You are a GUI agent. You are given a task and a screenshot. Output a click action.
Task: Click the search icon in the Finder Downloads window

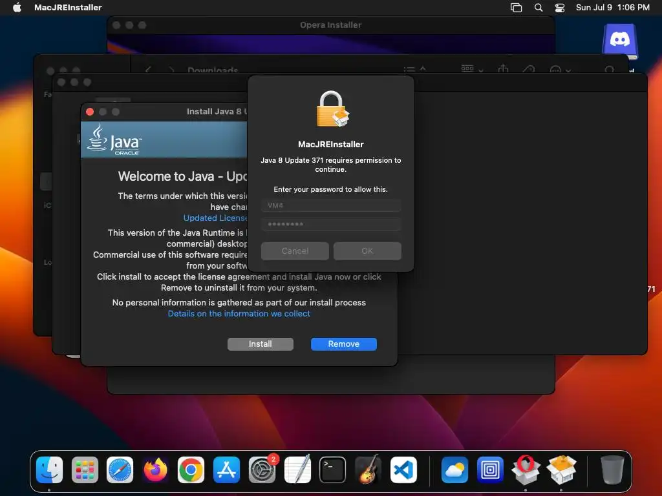[609, 70]
